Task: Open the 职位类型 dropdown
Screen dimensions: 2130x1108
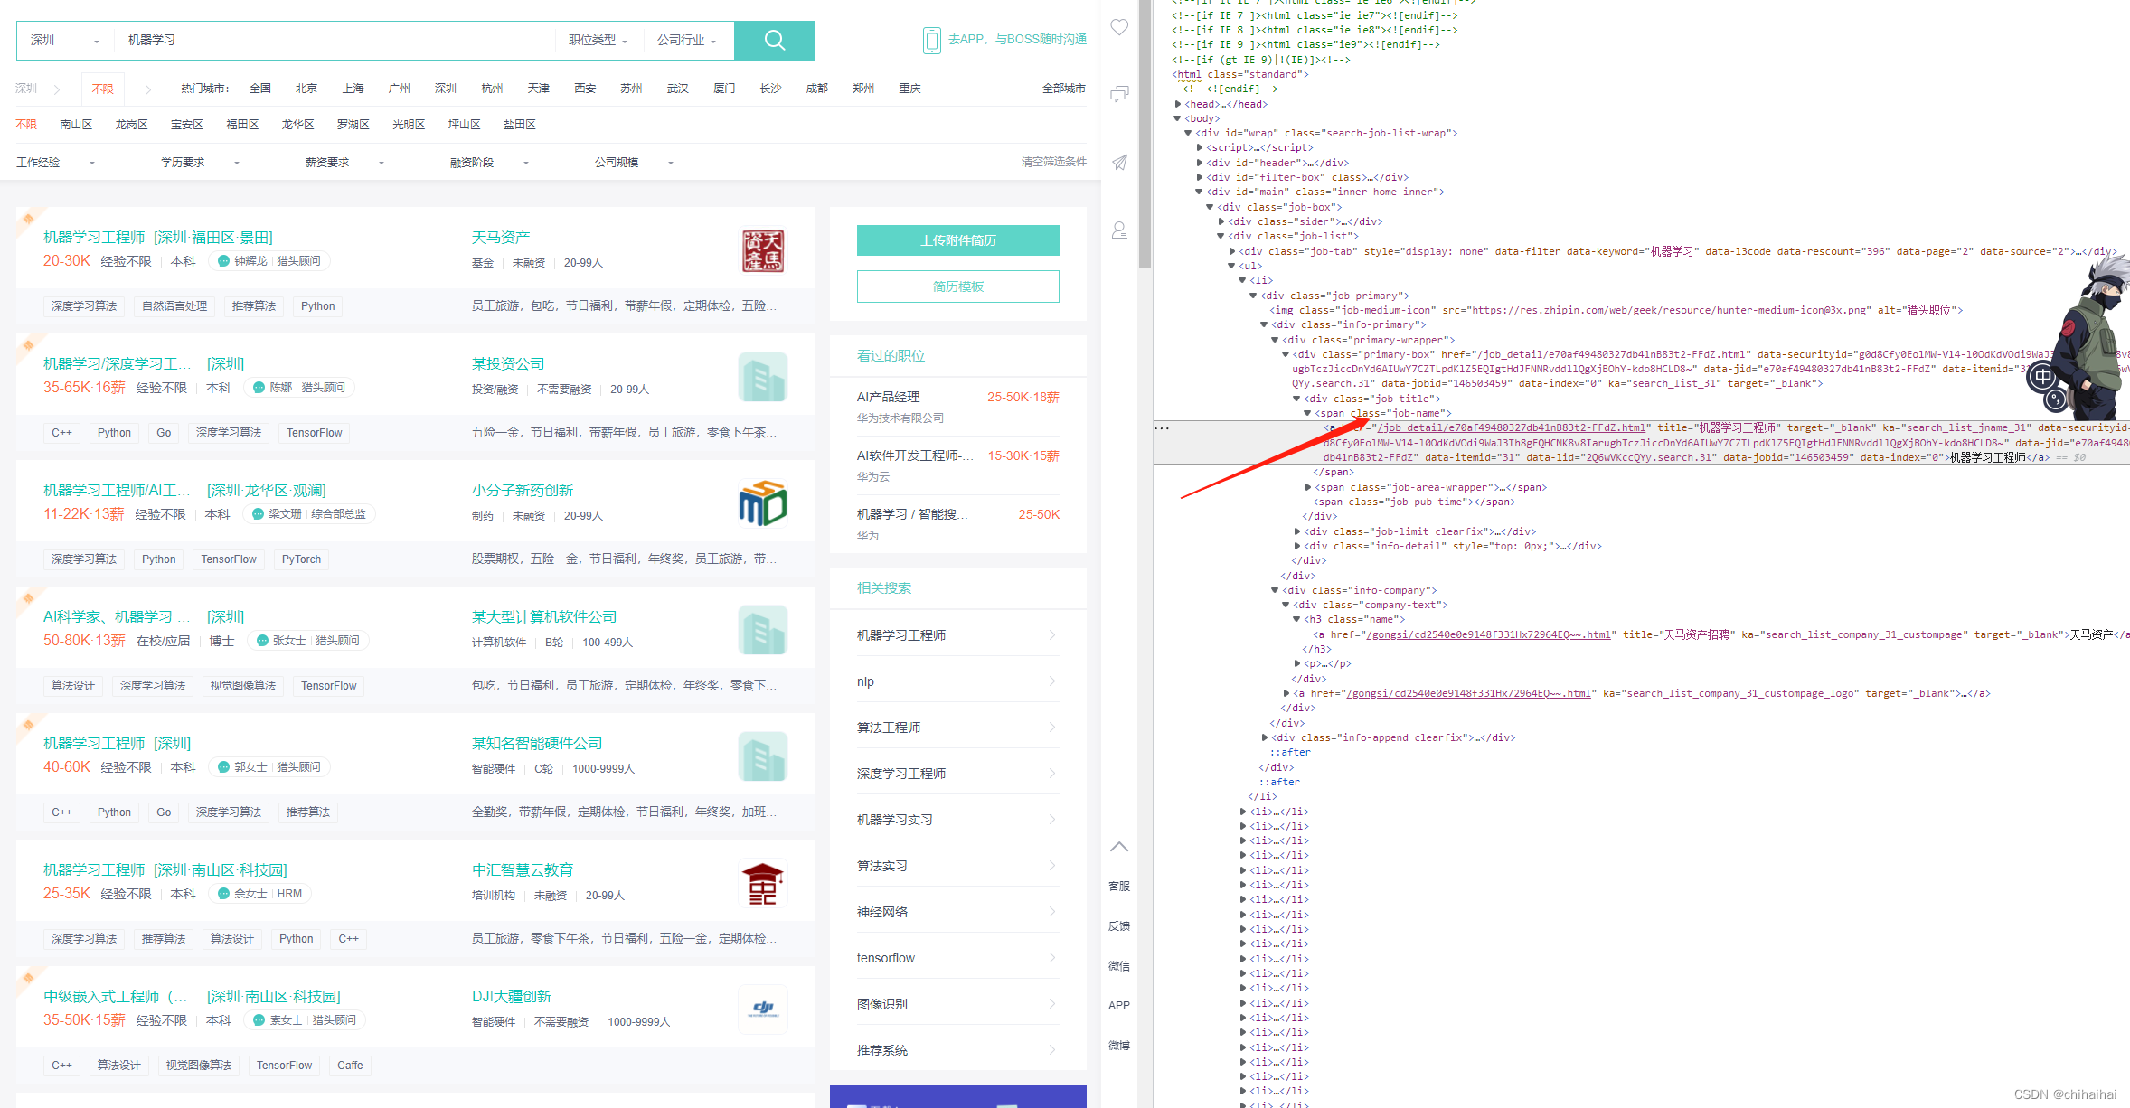Action: tap(598, 40)
